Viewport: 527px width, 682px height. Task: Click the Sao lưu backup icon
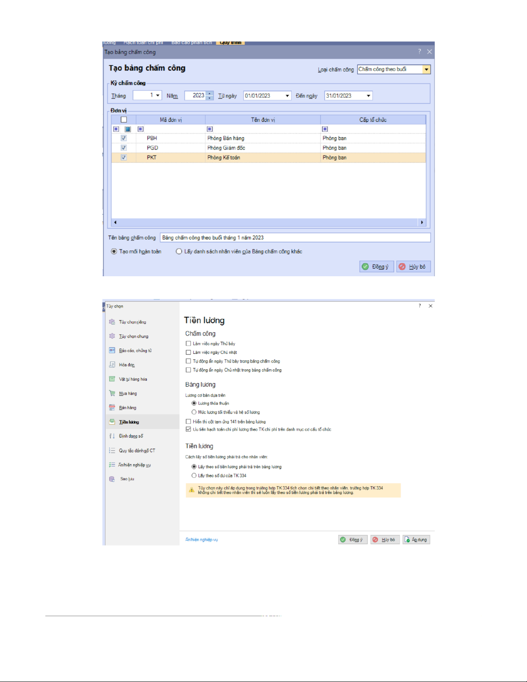point(112,479)
